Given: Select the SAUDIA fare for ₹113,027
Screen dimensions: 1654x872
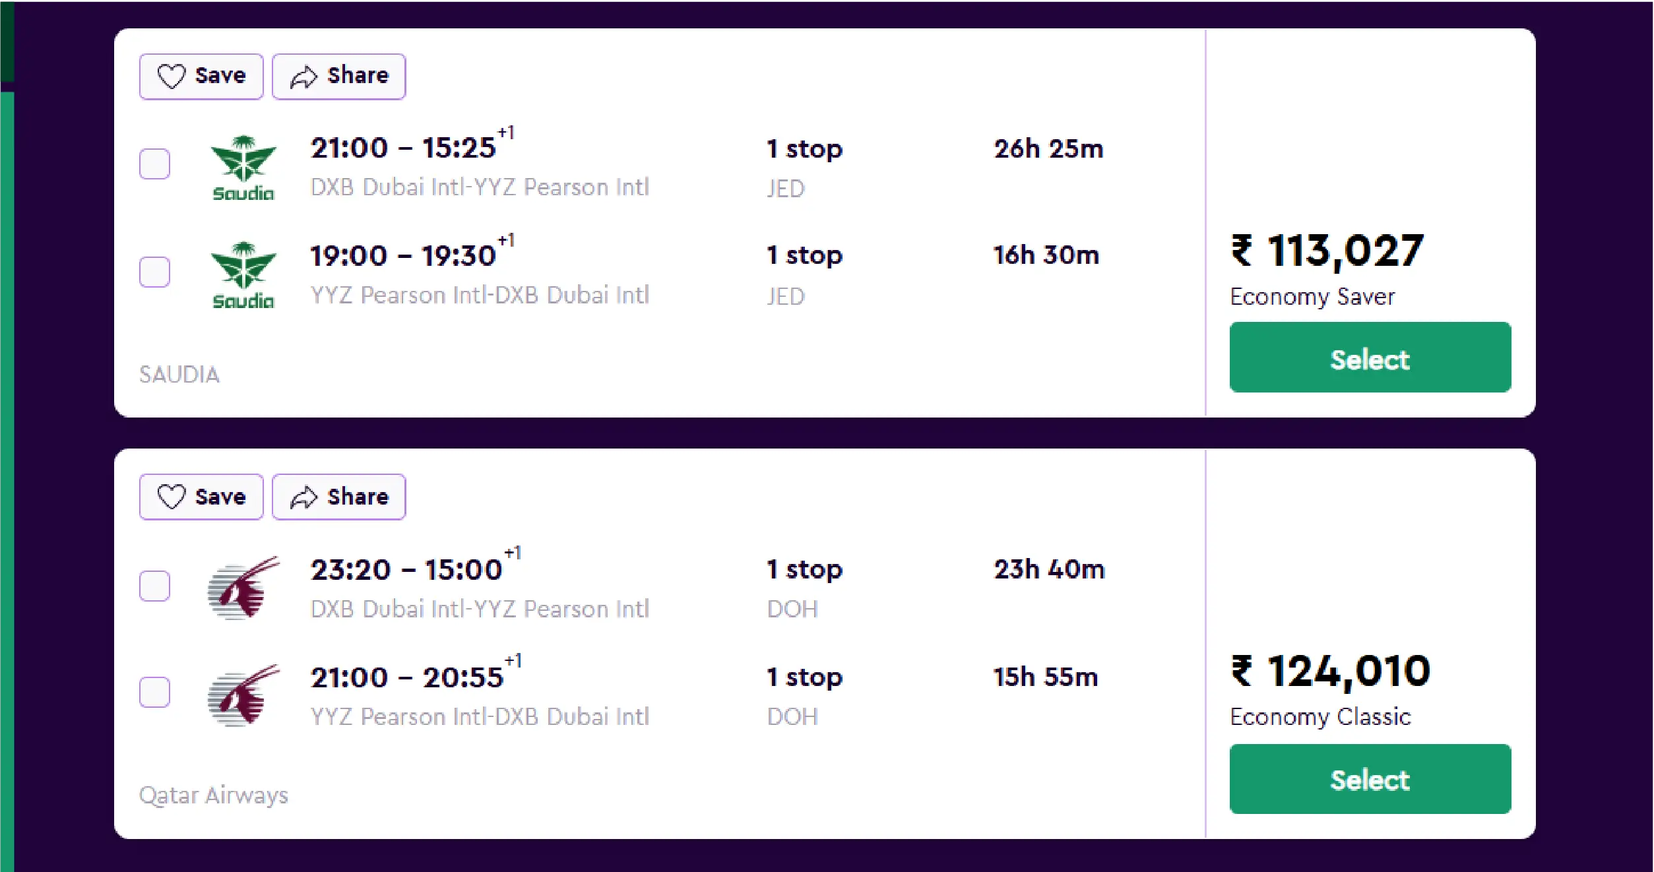Looking at the screenshot, I should pos(1370,357).
